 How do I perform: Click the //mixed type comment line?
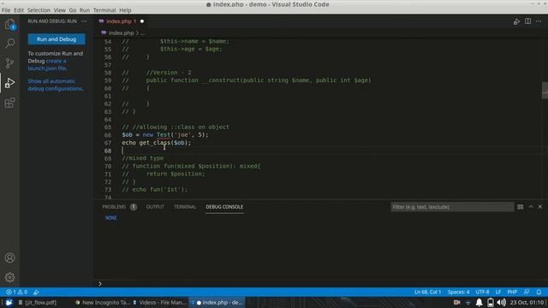click(143, 158)
